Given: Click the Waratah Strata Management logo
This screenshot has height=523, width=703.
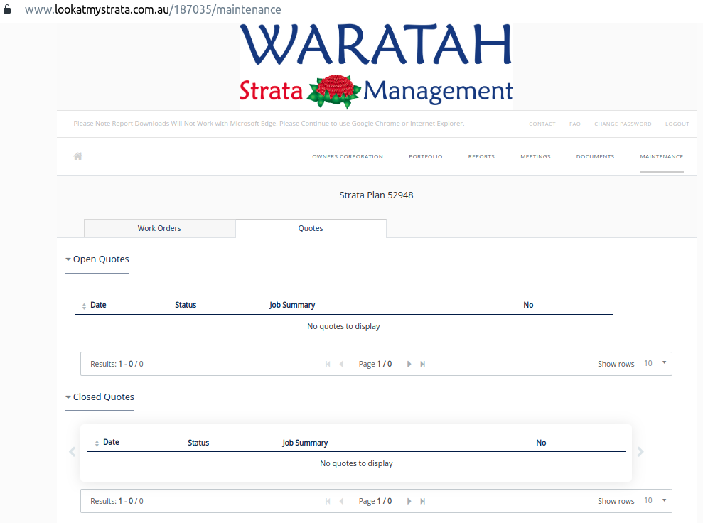Looking at the screenshot, I should click(376, 66).
